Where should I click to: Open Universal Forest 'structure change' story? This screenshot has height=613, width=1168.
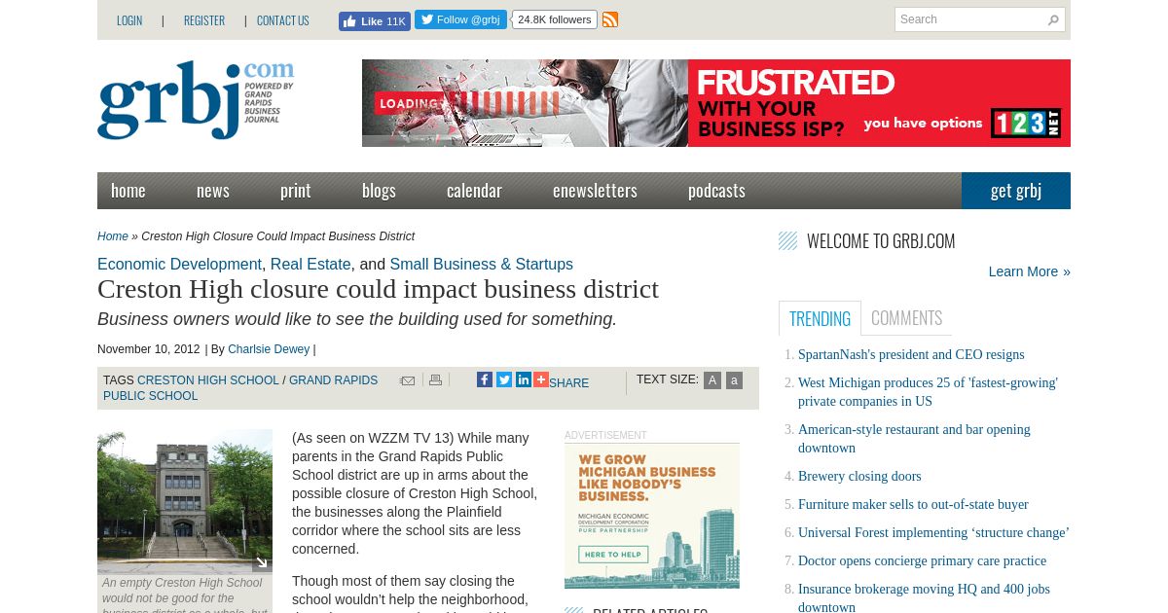[933, 533]
